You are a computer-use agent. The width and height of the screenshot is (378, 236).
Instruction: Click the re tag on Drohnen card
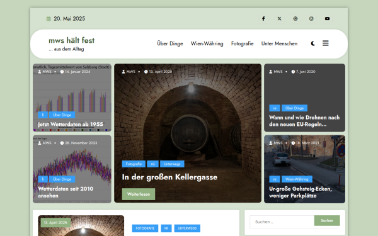275,108
